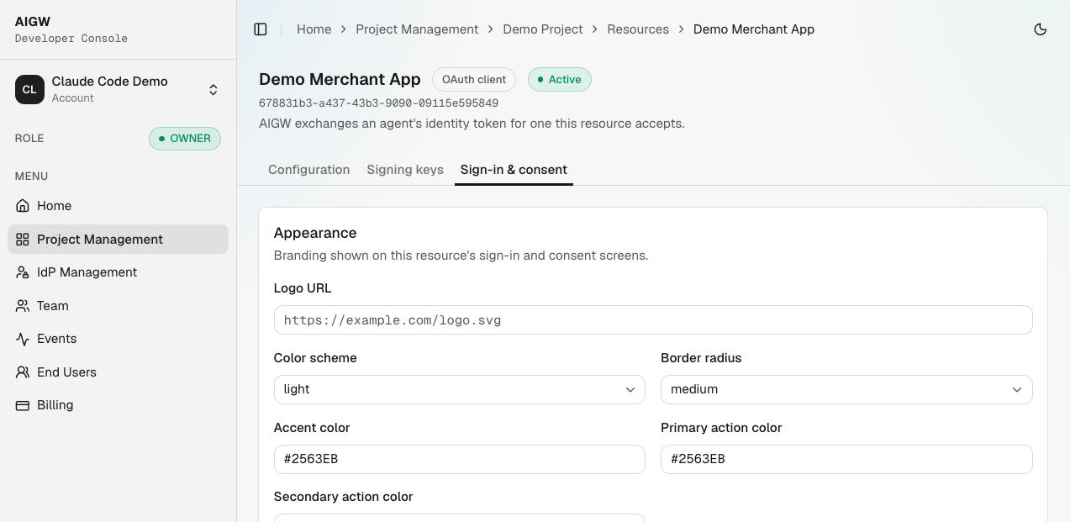The height and width of the screenshot is (522, 1070).
Task: Click the IdP Management icon
Action: pos(23,272)
